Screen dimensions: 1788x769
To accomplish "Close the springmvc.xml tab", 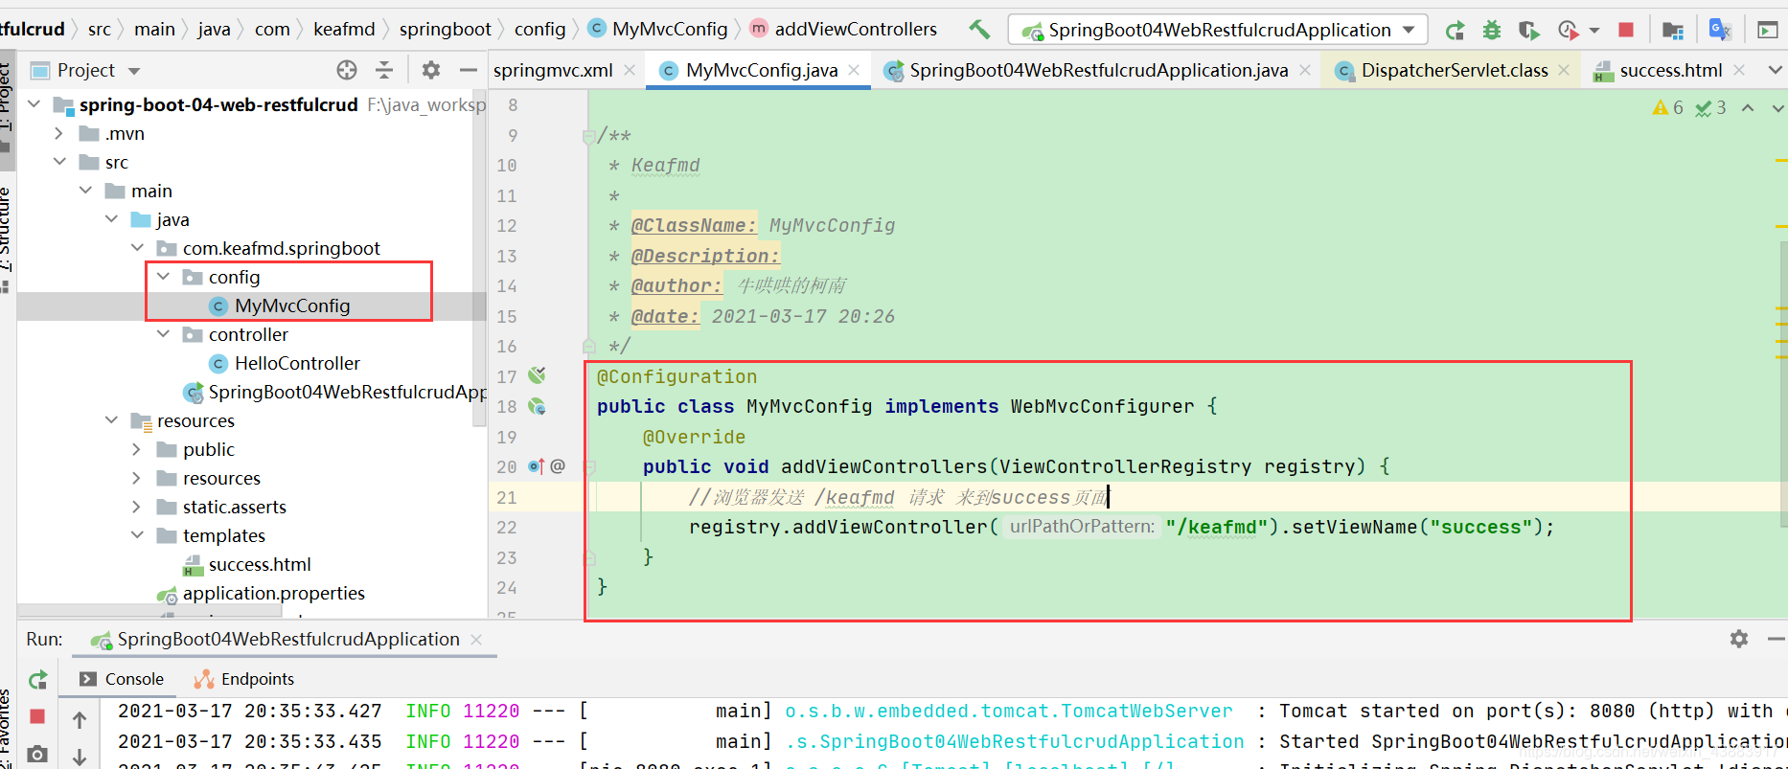I will click(x=630, y=70).
